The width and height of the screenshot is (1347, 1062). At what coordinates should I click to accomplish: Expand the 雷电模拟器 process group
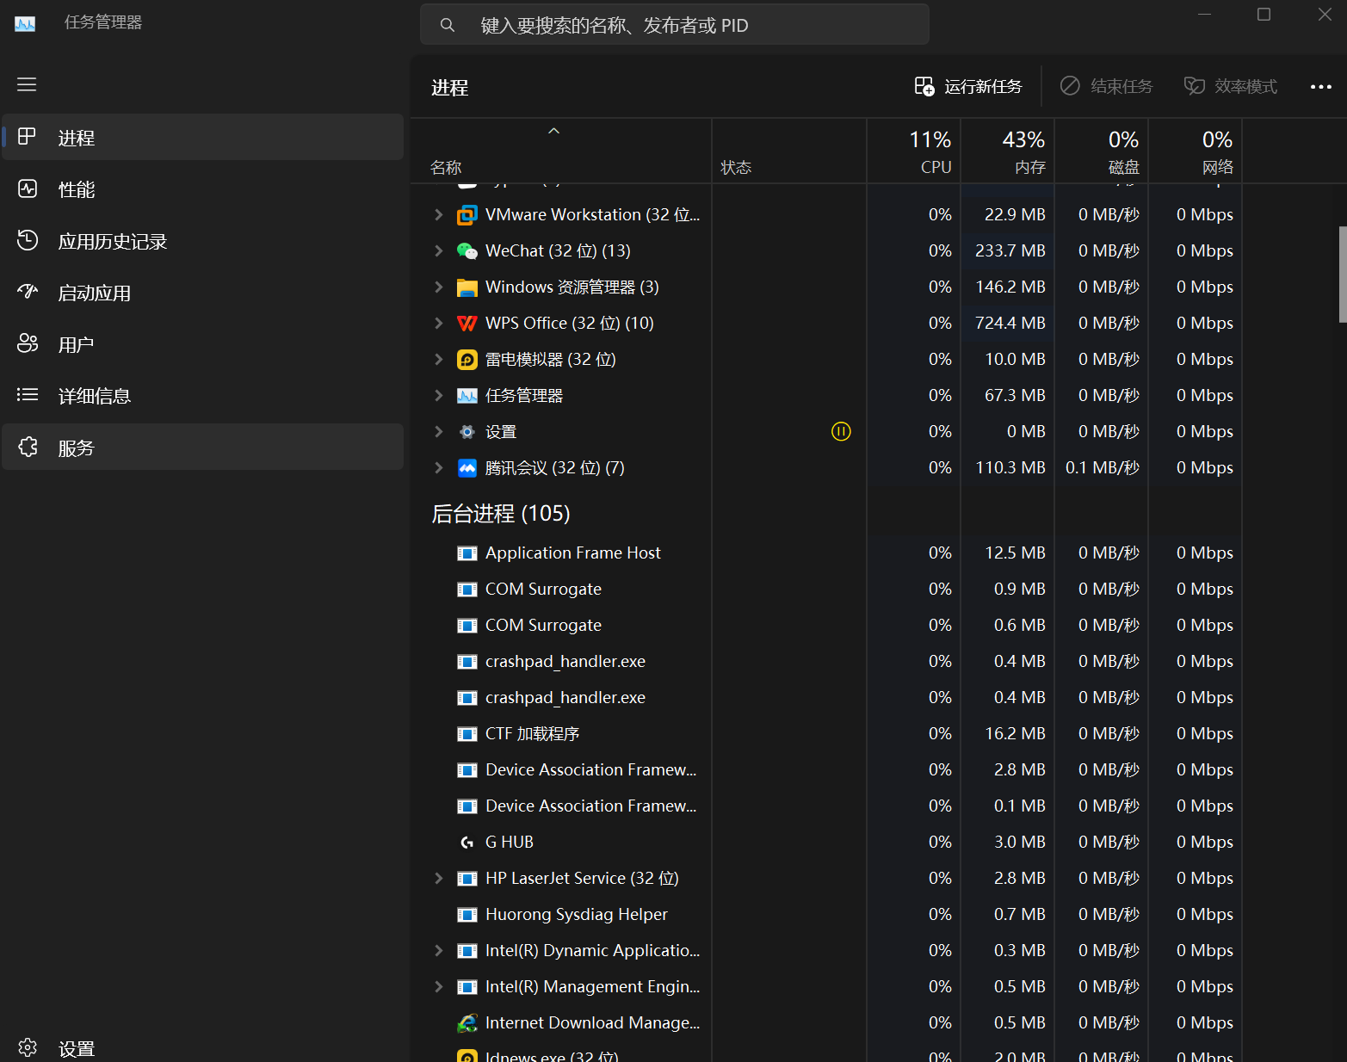(439, 359)
